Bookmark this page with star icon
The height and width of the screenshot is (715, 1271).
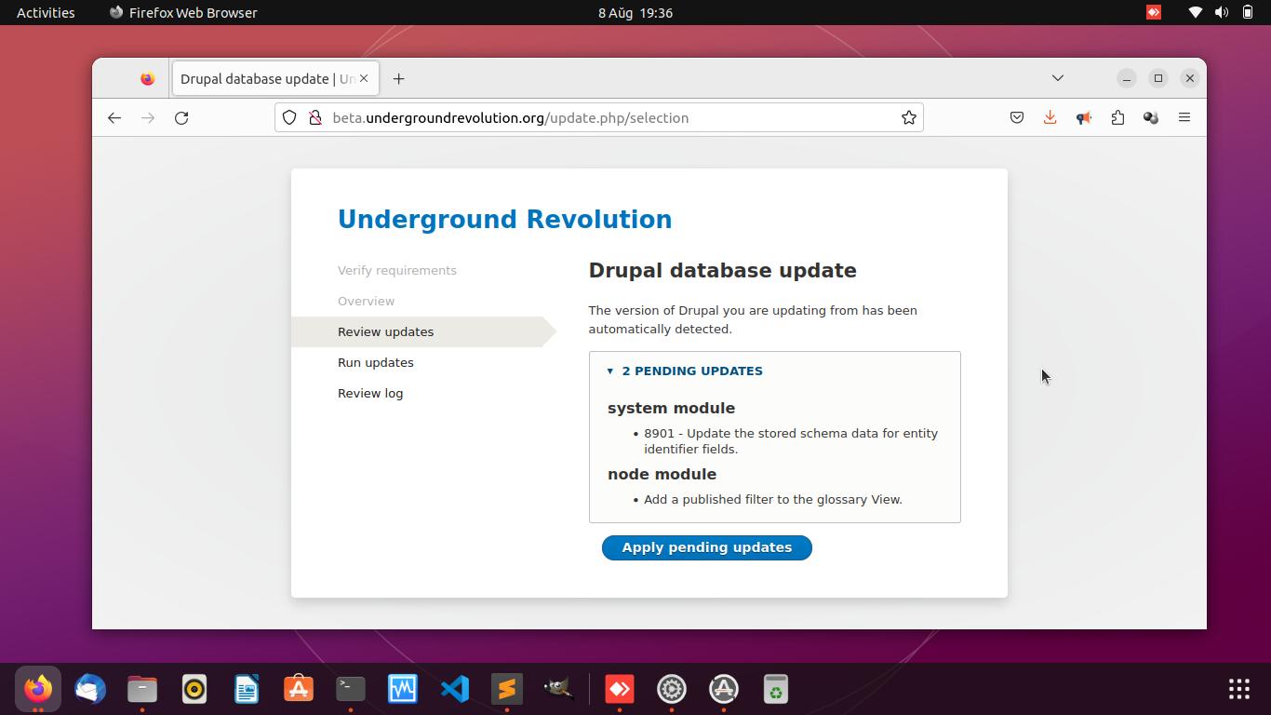909,117
